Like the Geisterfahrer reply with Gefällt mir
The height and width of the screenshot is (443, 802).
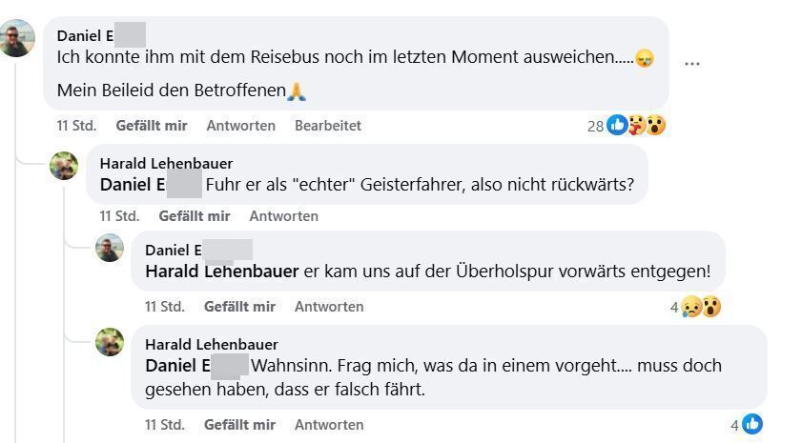(195, 216)
